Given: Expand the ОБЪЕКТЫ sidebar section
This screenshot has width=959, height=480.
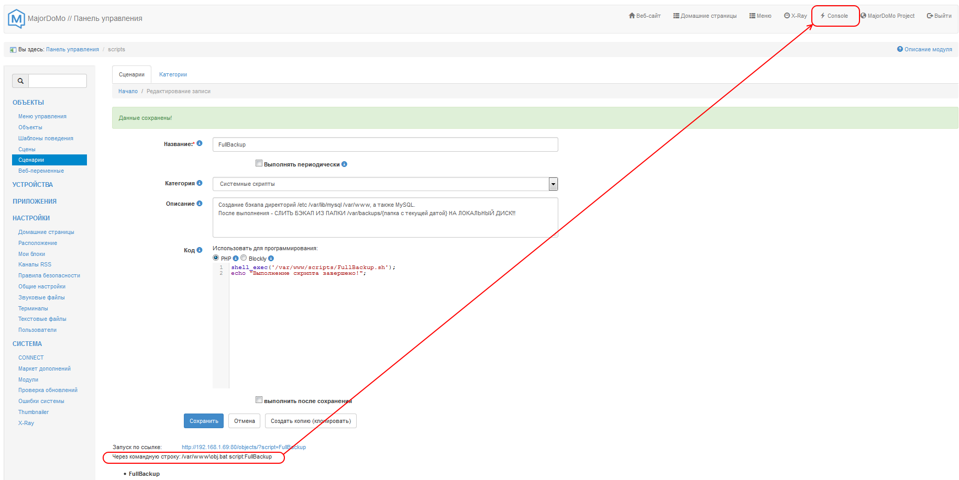Looking at the screenshot, I should [x=28, y=103].
